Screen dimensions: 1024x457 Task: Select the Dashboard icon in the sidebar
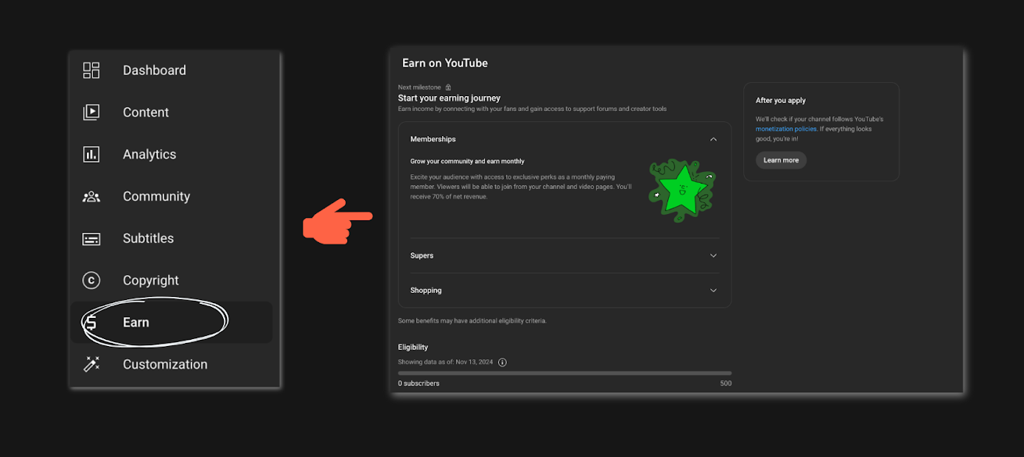pos(91,70)
